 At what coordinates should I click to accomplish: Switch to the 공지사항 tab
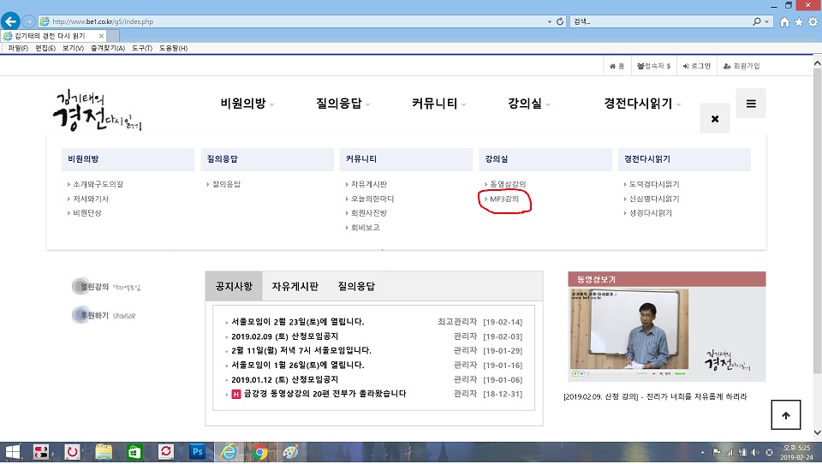pos(234,286)
